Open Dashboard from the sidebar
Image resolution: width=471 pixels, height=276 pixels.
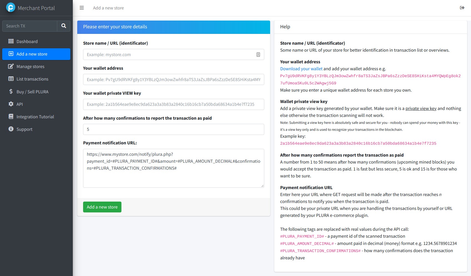pyautogui.click(x=36, y=41)
